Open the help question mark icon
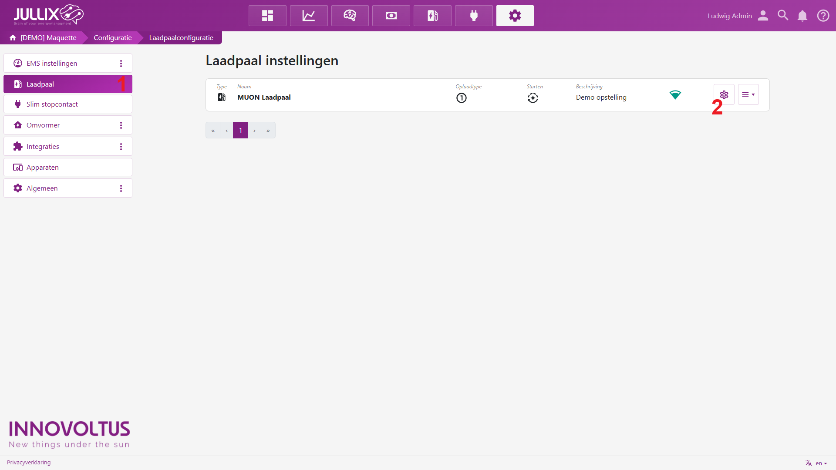Image resolution: width=836 pixels, height=470 pixels. tap(823, 16)
